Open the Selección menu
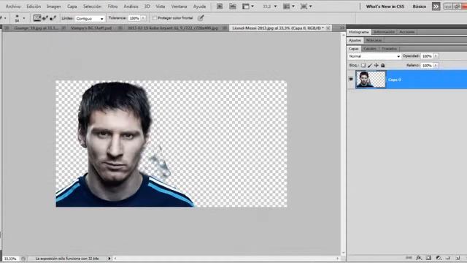467x263 pixels. 92,7
